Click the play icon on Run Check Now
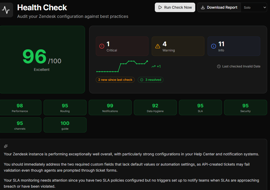270x190 pixels. (x=160, y=7)
